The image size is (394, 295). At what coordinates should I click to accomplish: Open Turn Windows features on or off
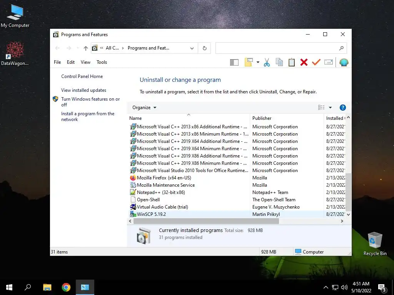click(90, 102)
